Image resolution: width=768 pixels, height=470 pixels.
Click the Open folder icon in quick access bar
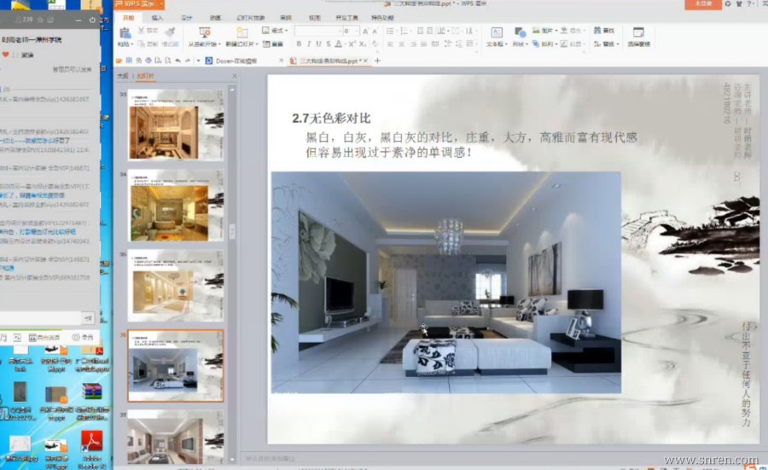tap(119, 61)
